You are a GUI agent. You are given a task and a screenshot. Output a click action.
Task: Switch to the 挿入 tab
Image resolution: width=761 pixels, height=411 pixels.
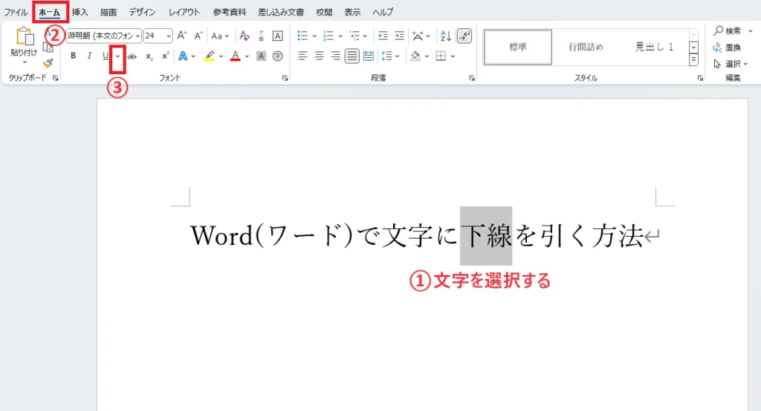point(80,12)
